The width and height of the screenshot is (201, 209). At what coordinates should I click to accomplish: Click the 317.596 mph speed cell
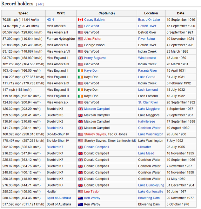click(x=23, y=204)
